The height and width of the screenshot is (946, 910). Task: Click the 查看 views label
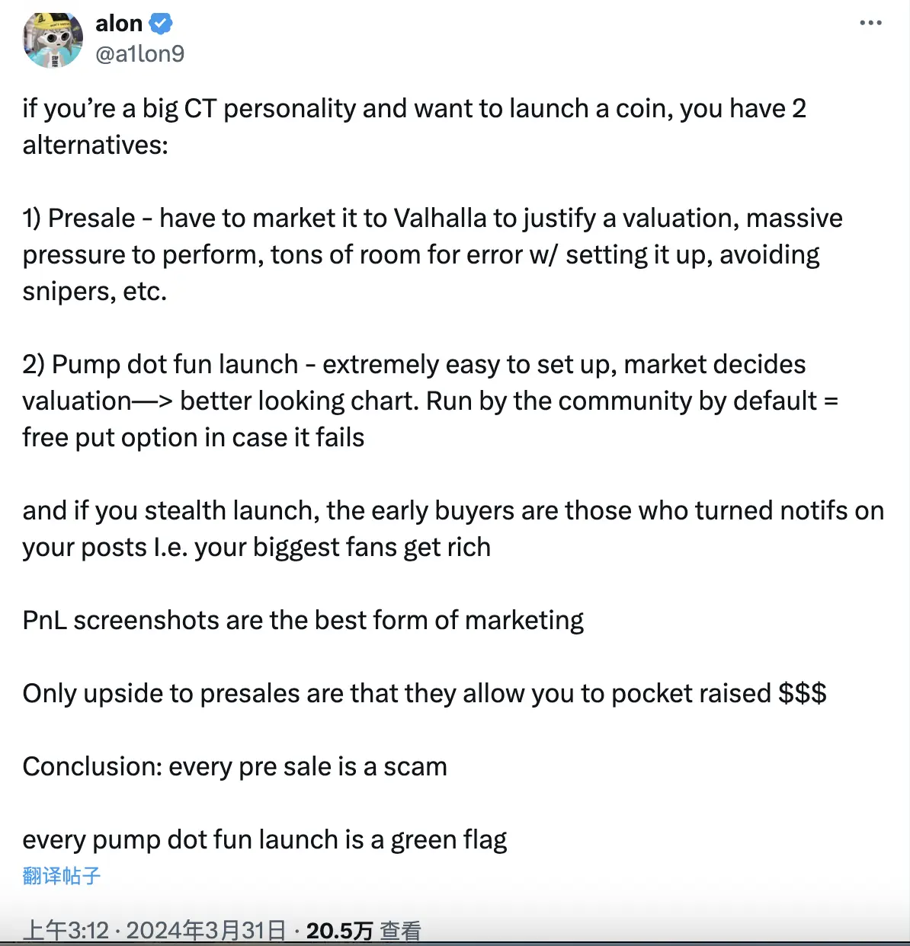[x=400, y=930]
